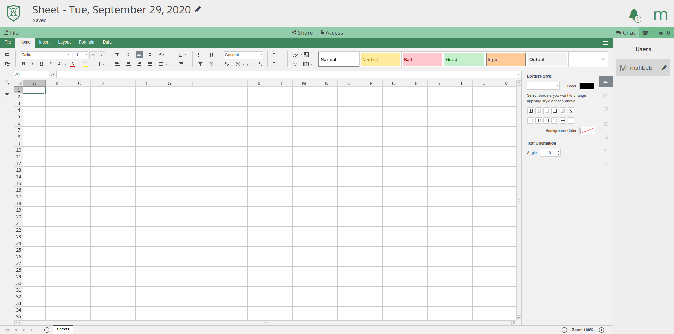The image size is (674, 334).
Task: Switch to the Formula tab
Action: coord(87,42)
